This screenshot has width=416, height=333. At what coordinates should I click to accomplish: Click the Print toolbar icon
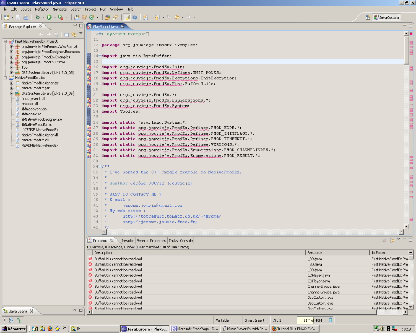click(26, 17)
